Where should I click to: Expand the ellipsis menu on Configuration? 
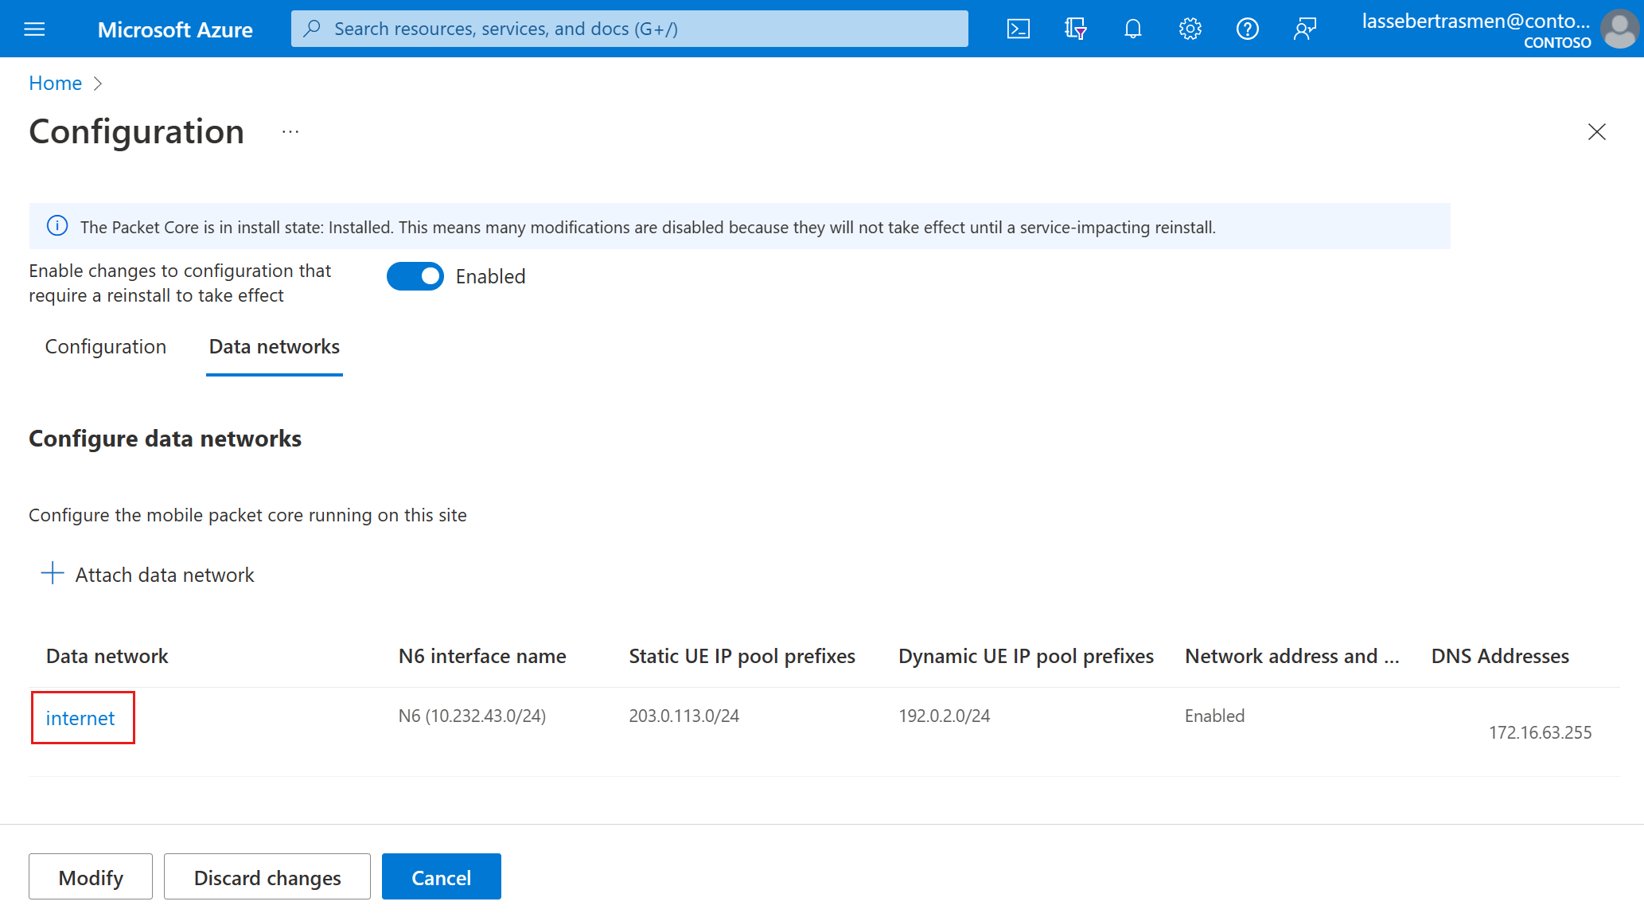(290, 131)
